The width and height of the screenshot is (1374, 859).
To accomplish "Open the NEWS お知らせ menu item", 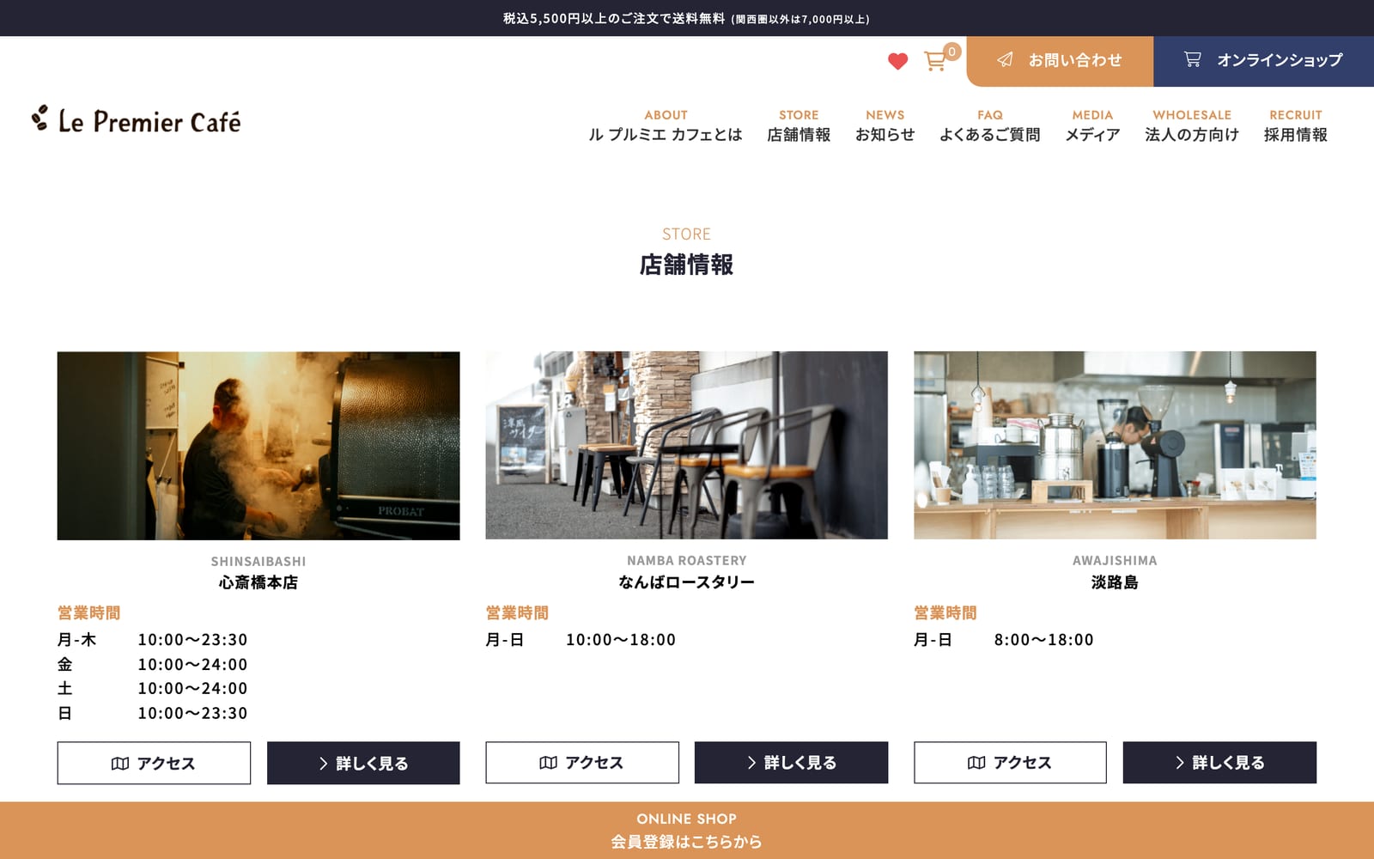I will (x=885, y=125).
